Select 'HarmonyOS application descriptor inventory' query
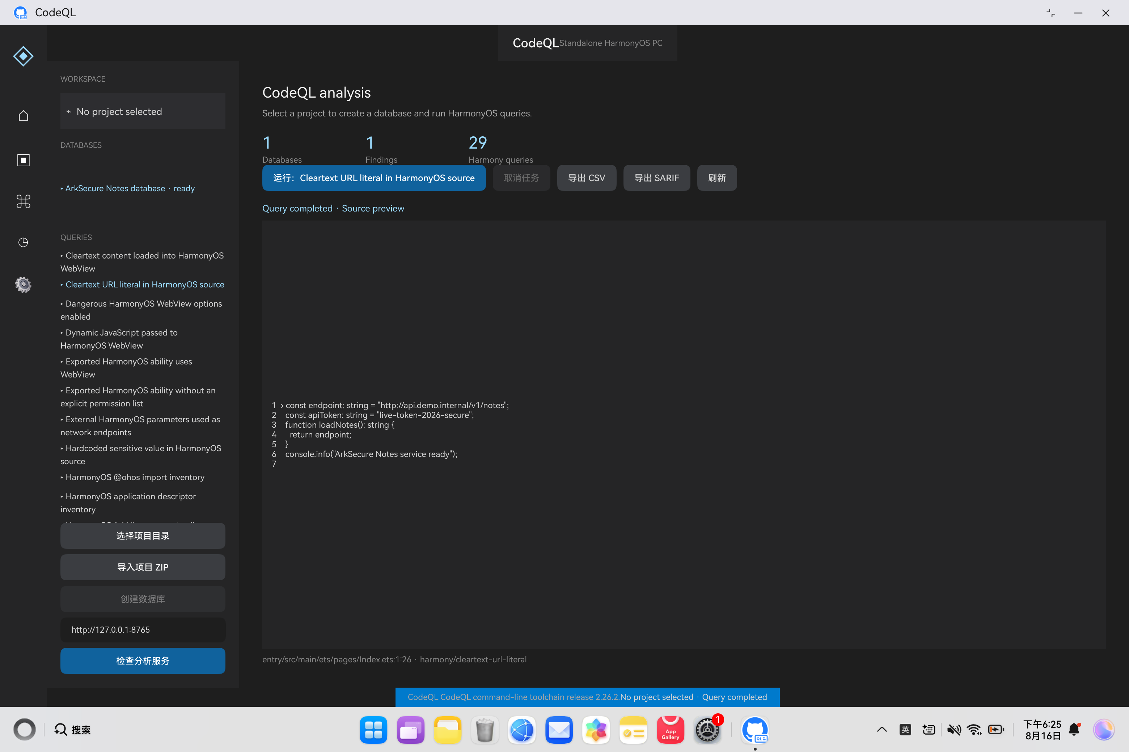 tap(143, 503)
